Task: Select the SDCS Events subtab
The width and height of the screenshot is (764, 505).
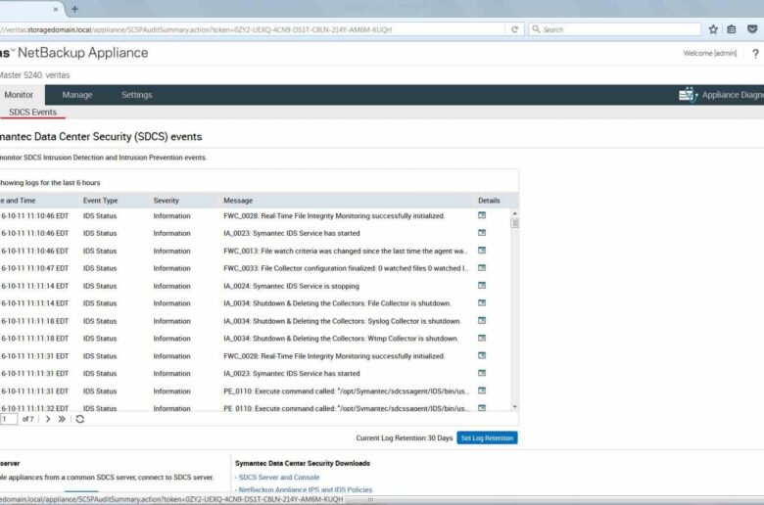Action: 32,112
